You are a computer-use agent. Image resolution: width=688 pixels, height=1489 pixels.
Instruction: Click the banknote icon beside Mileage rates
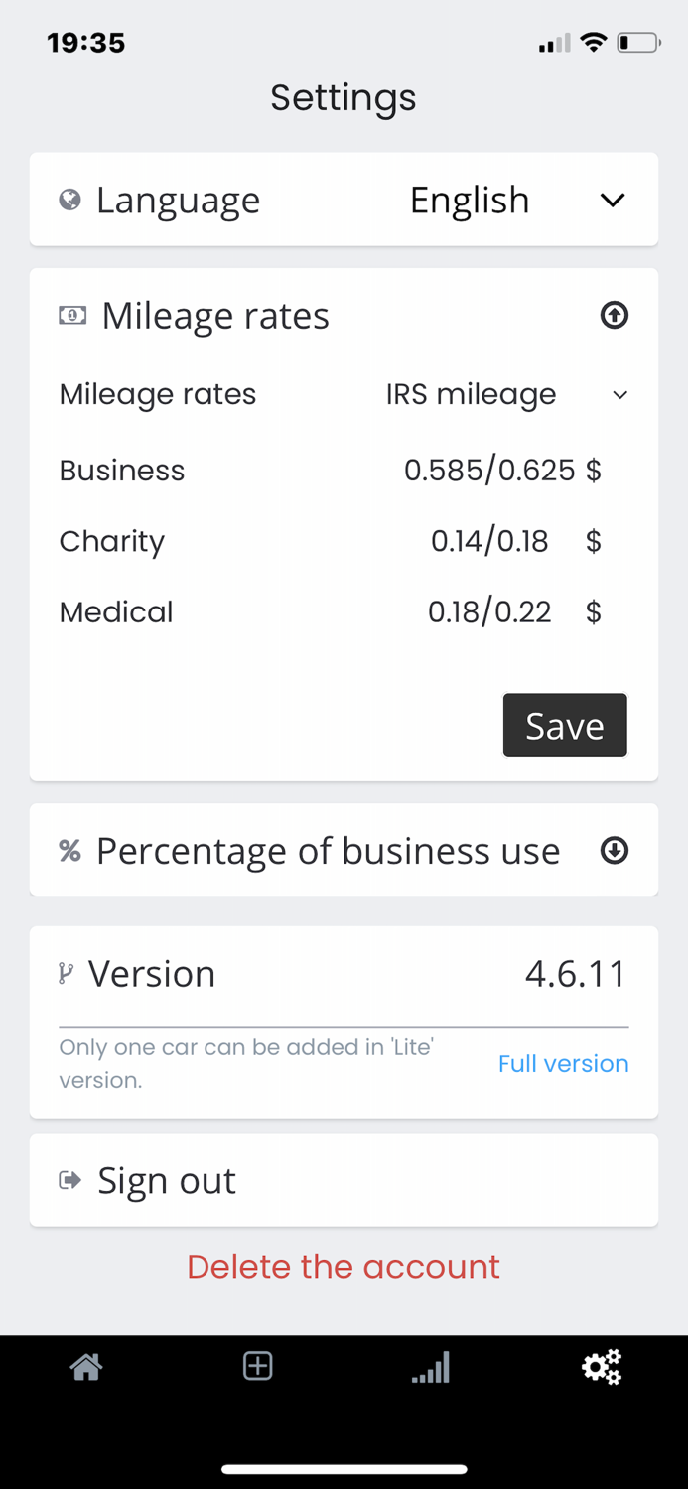(x=69, y=315)
